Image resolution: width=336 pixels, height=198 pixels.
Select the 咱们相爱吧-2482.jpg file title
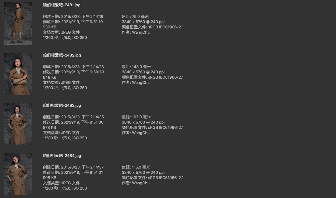tap(62, 55)
